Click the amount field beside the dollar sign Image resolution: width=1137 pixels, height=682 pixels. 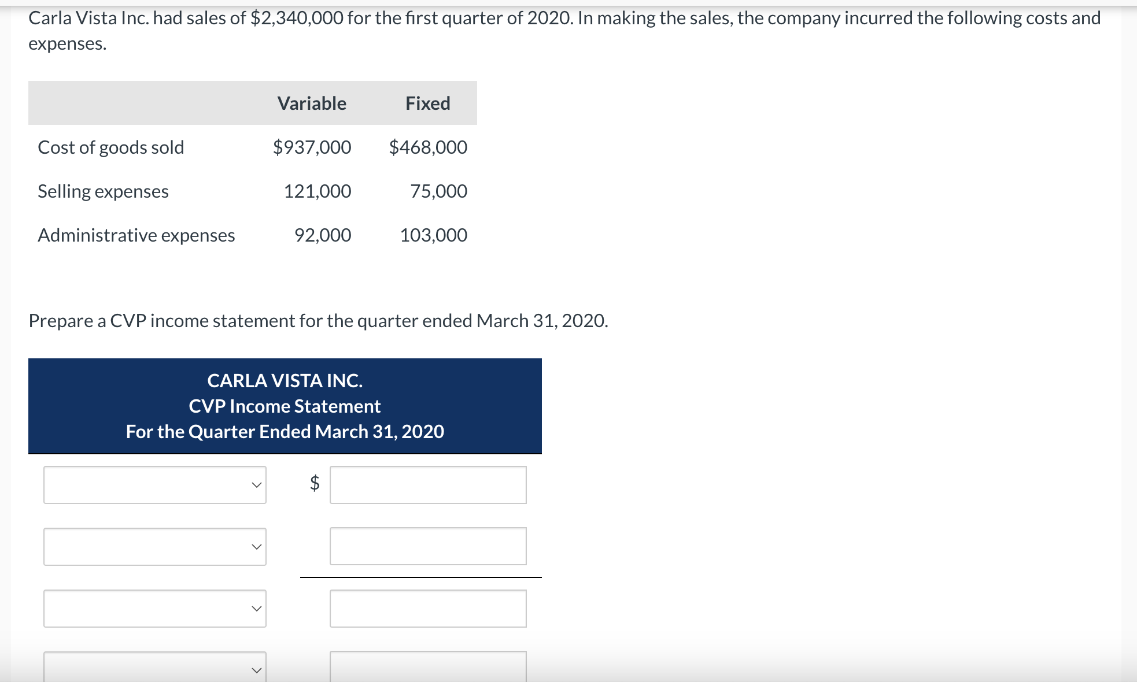(x=428, y=484)
